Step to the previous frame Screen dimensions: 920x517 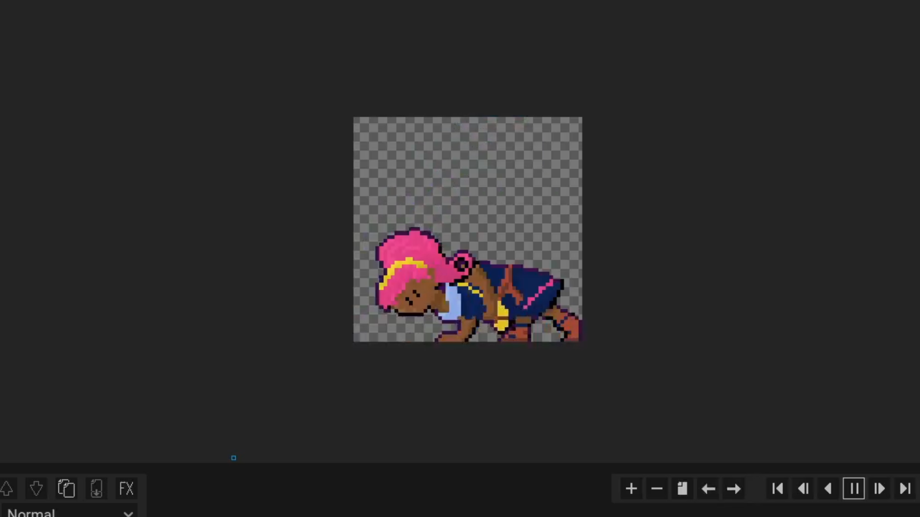(803, 489)
